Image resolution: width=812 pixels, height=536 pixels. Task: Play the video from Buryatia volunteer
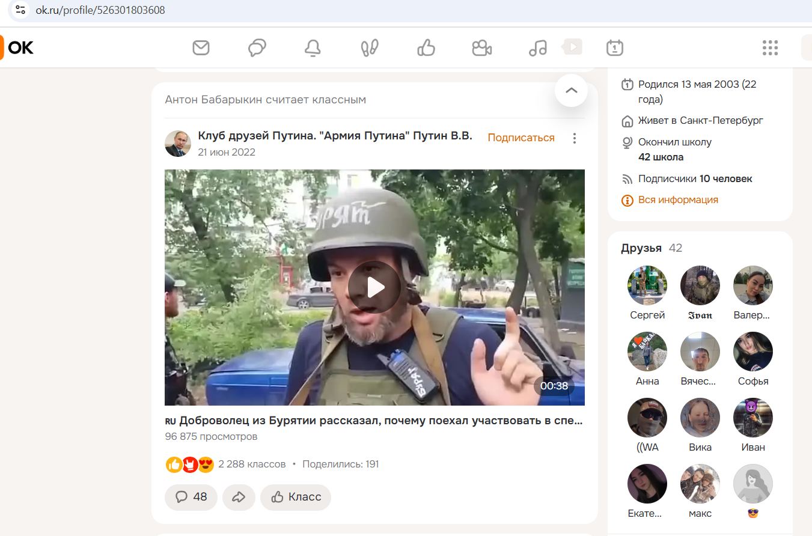click(x=374, y=287)
